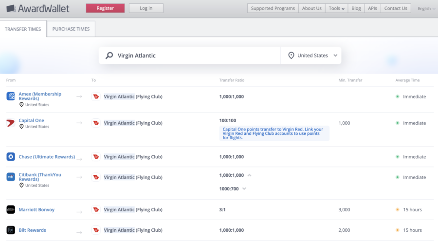Switch to the Purchase Times tab
Image resolution: width=438 pixels, height=241 pixels.
click(71, 29)
